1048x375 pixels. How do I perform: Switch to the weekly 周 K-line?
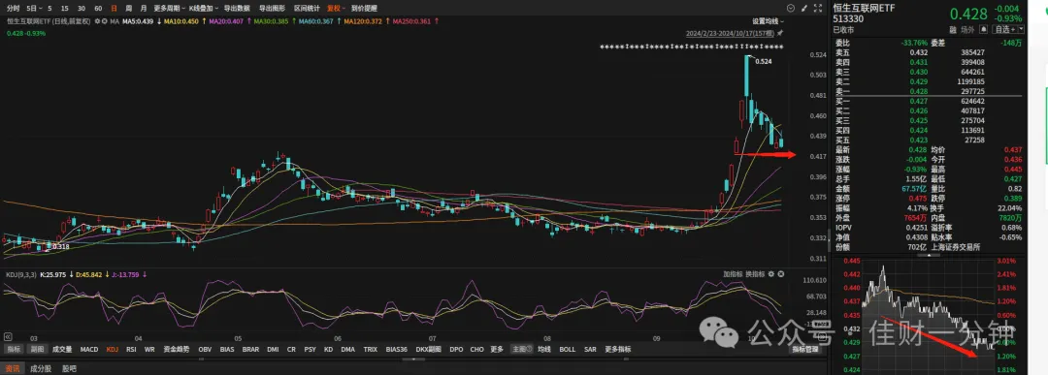point(128,8)
